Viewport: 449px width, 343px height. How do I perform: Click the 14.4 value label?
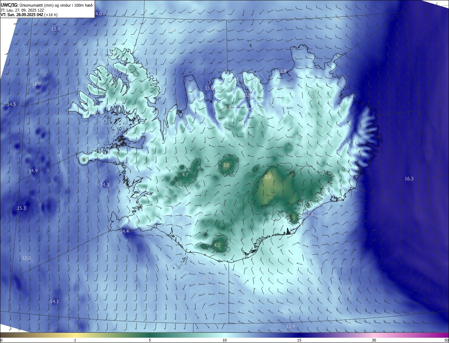(x=124, y=231)
